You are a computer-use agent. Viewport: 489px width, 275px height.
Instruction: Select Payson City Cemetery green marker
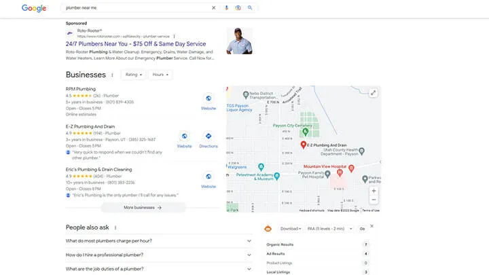pyautogui.click(x=306, y=132)
